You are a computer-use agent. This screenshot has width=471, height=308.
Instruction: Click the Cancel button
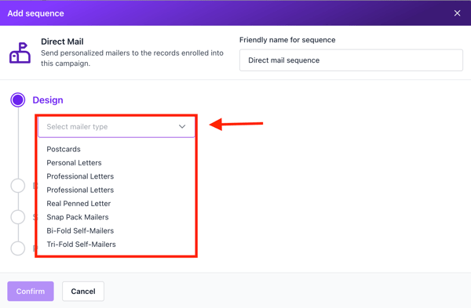click(83, 292)
